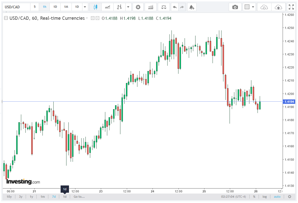
Task: Open chart settings gear in top toolbar
Action: tap(138, 7)
